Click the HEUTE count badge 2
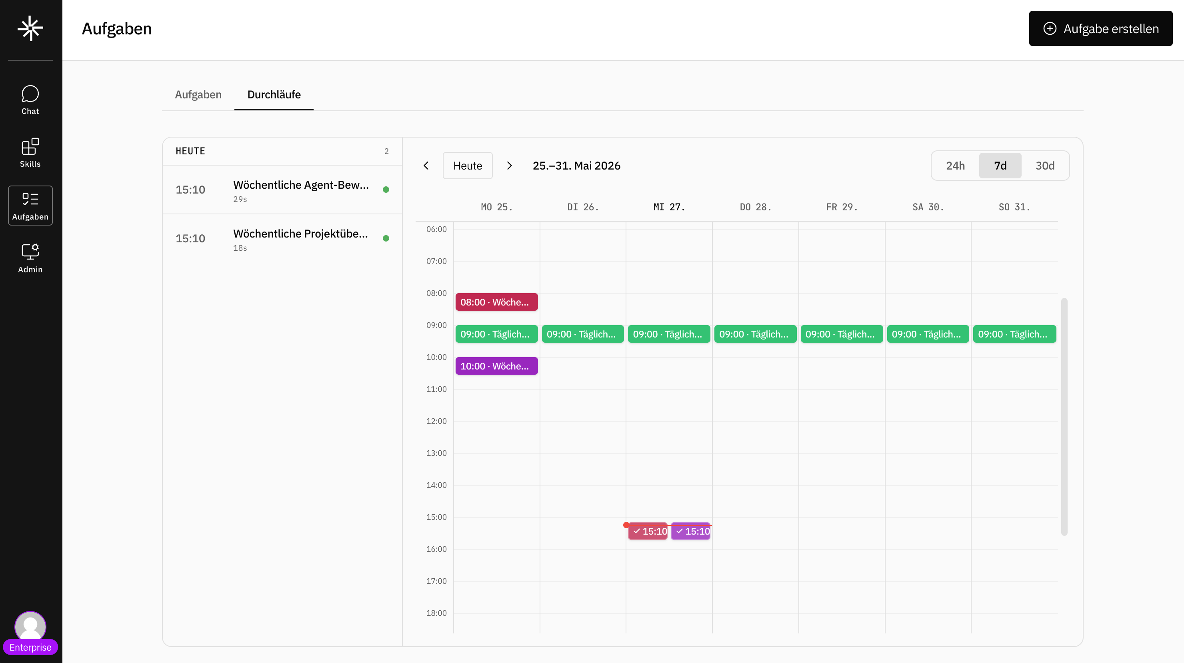 386,151
